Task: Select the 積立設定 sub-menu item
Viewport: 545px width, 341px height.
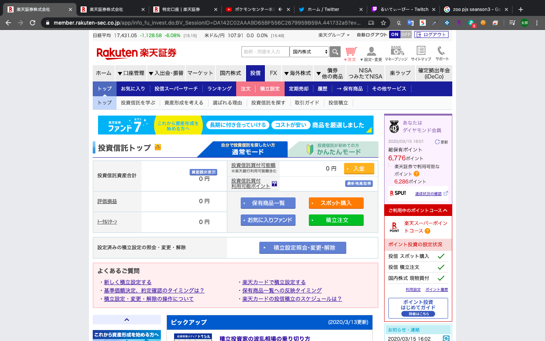Action: [x=270, y=89]
